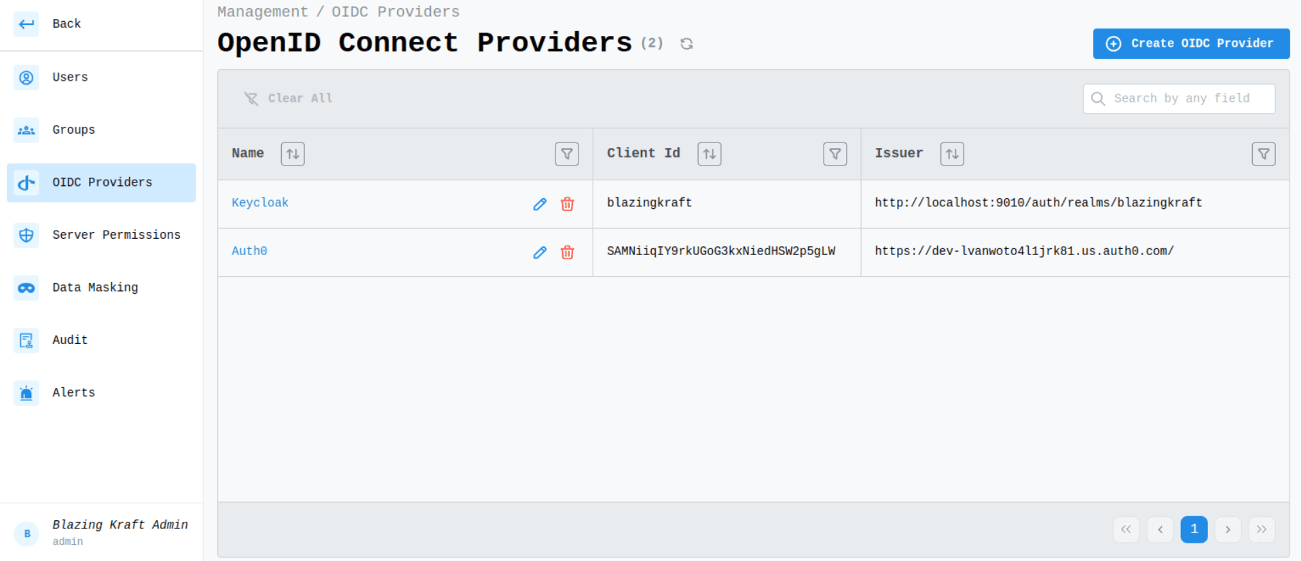
Task: Click Clear All filters button
Action: coord(289,99)
